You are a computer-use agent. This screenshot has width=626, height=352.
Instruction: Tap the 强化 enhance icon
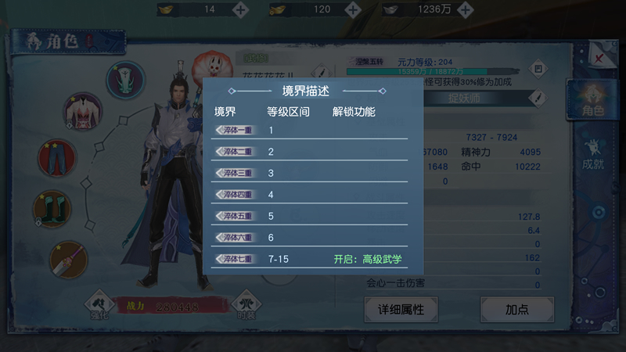[99, 306]
